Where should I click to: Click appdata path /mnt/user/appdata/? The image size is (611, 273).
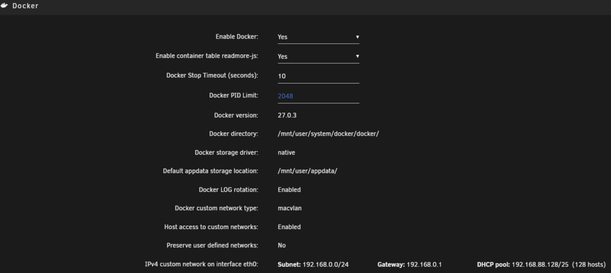[307, 172]
